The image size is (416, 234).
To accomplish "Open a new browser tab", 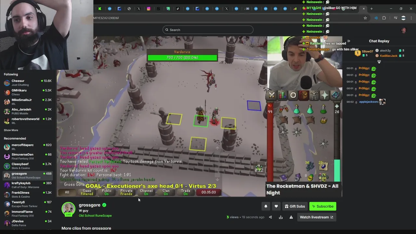I will coord(371,9).
